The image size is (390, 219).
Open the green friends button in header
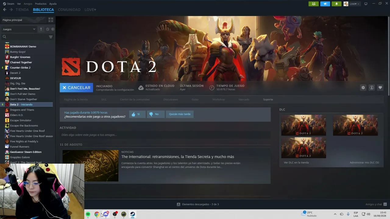click(314, 4)
